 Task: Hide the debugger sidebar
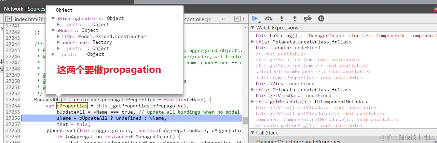point(238,19)
